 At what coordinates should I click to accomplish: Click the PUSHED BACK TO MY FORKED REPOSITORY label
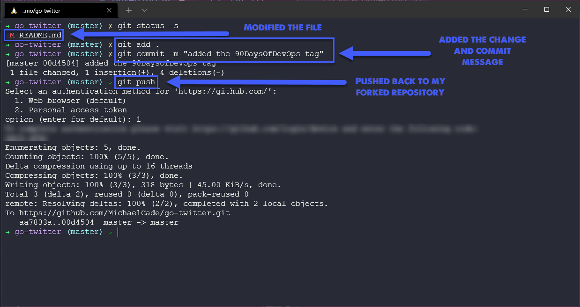(401, 87)
